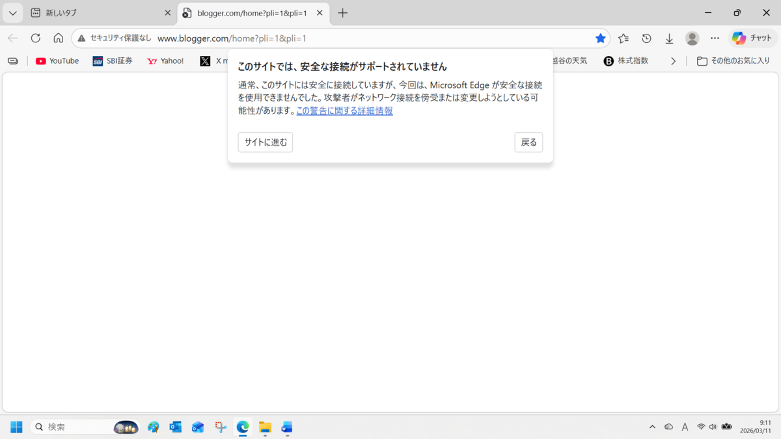This screenshot has height=439, width=781.
Task: Click the Microsoft Edge taskbar icon
Action: pos(243,427)
